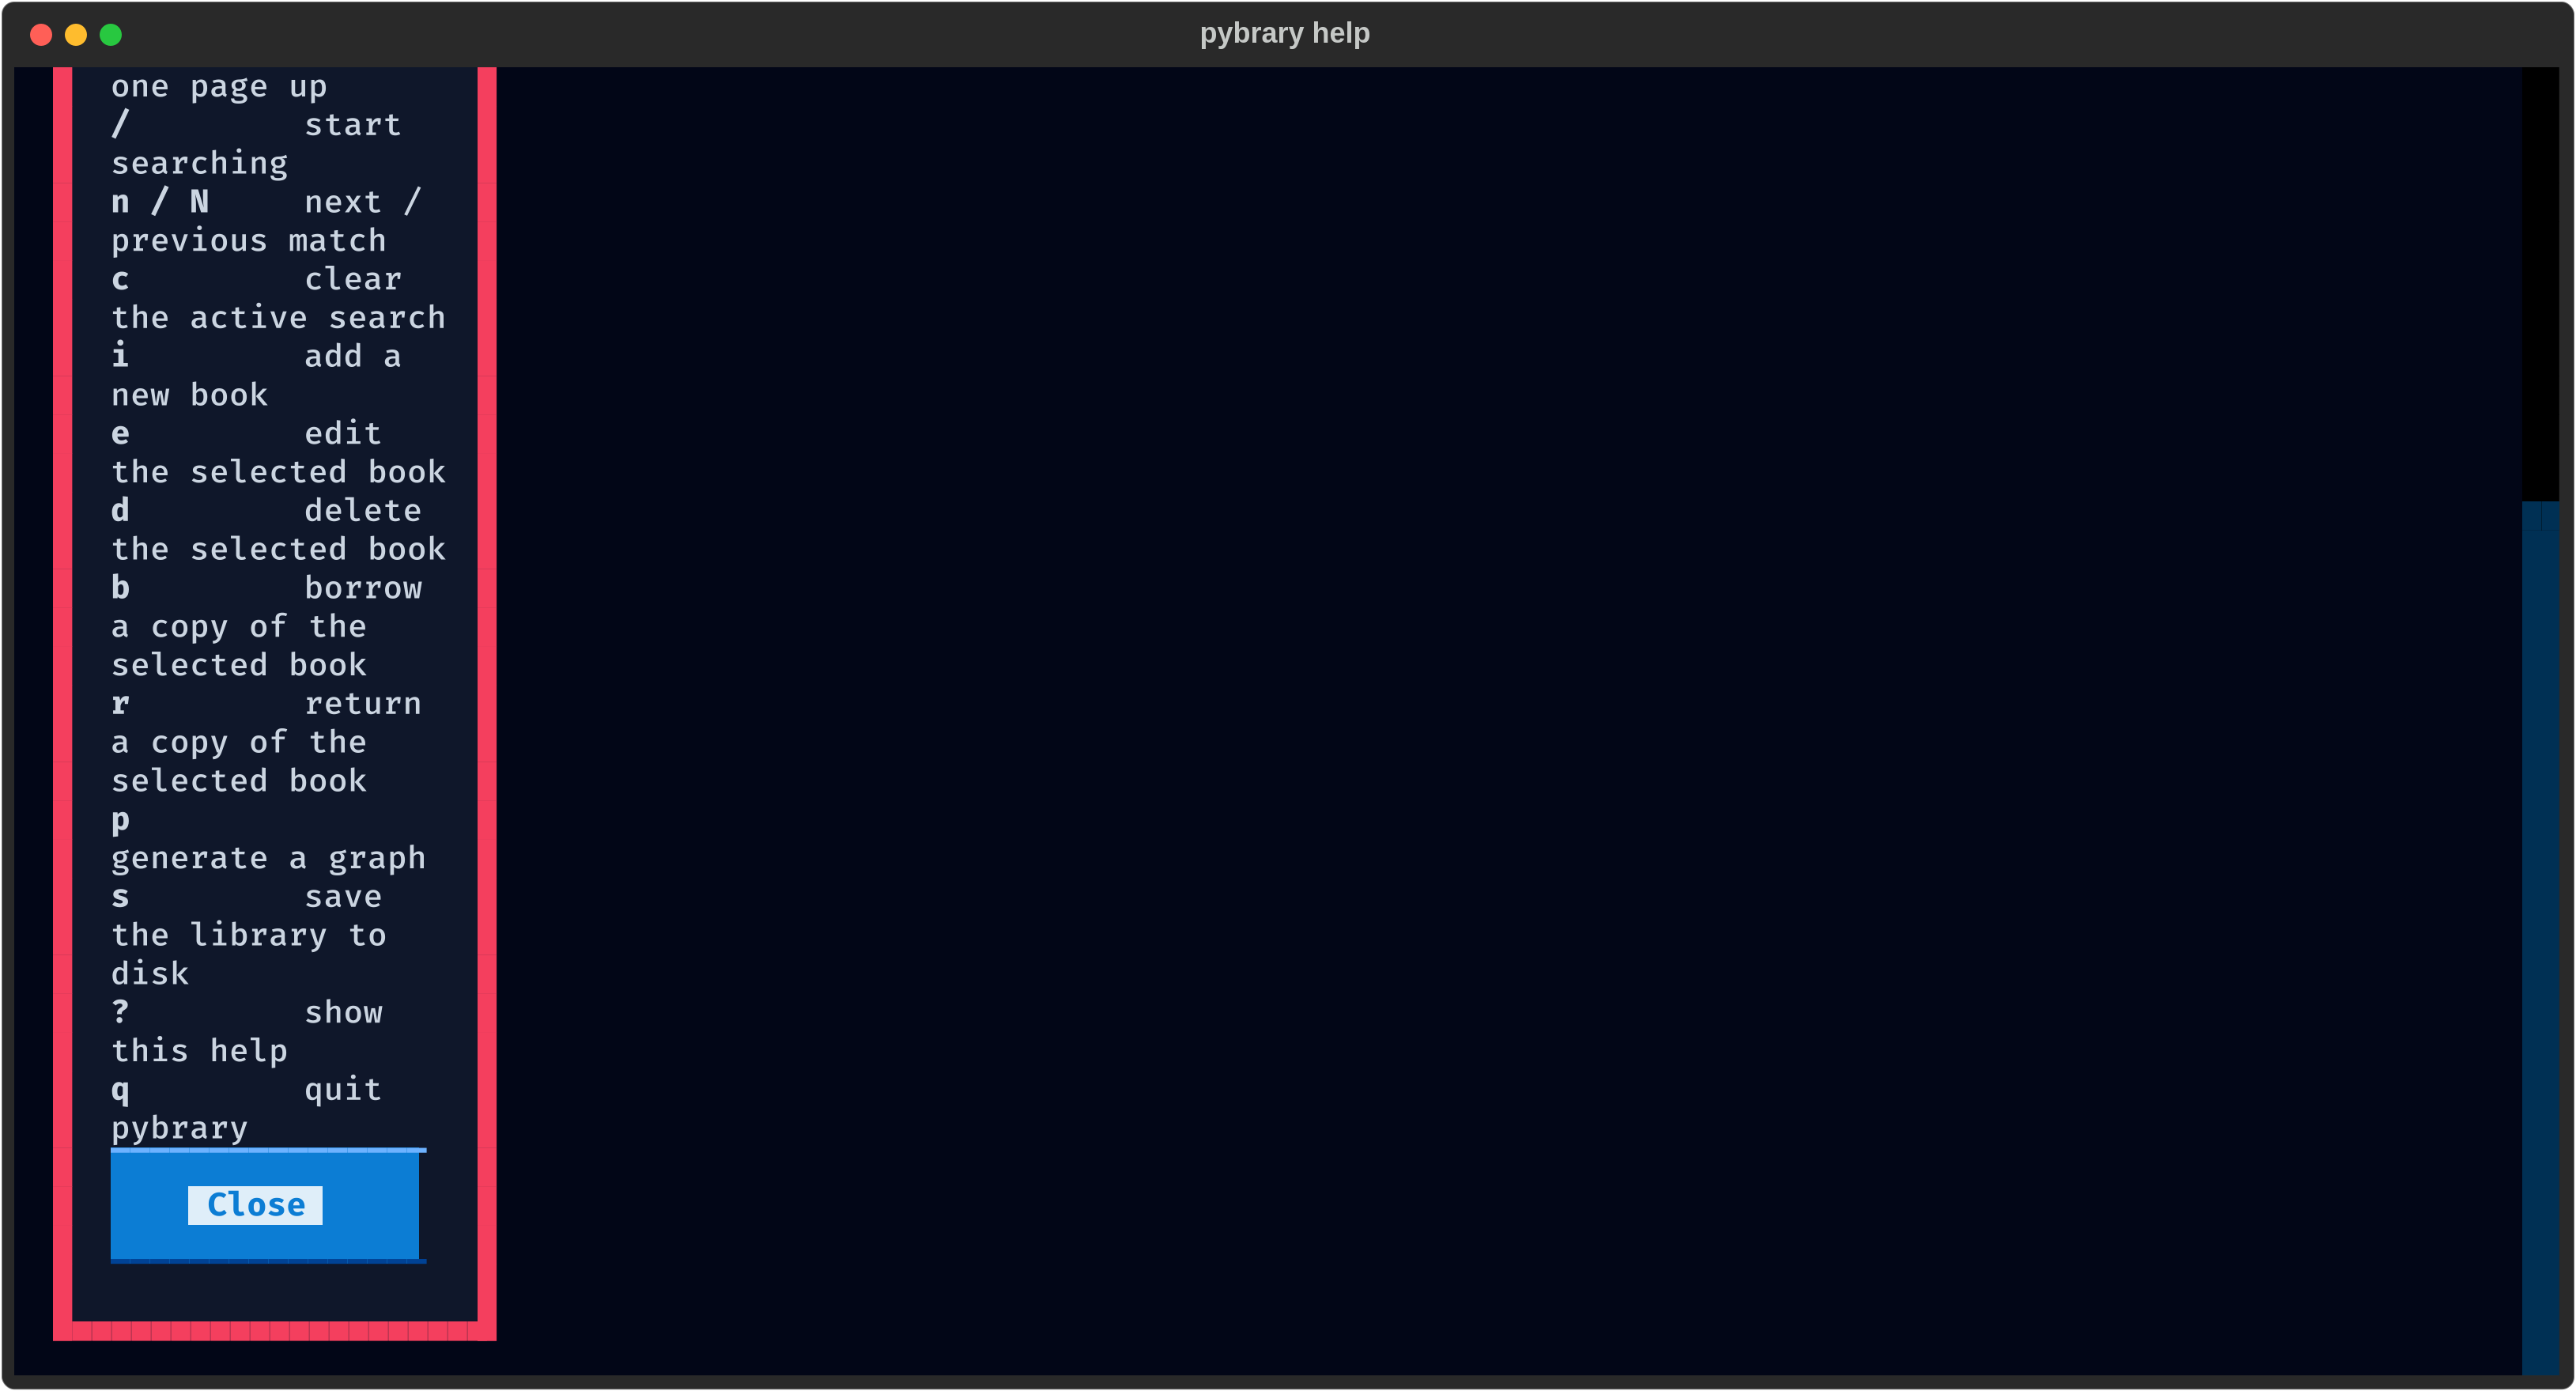The image size is (2576, 1391).
Task: Click the 'i' add key label
Action: [x=120, y=356]
